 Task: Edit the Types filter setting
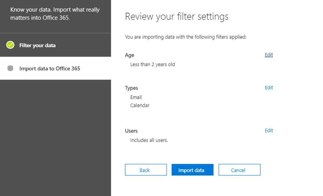coord(269,87)
